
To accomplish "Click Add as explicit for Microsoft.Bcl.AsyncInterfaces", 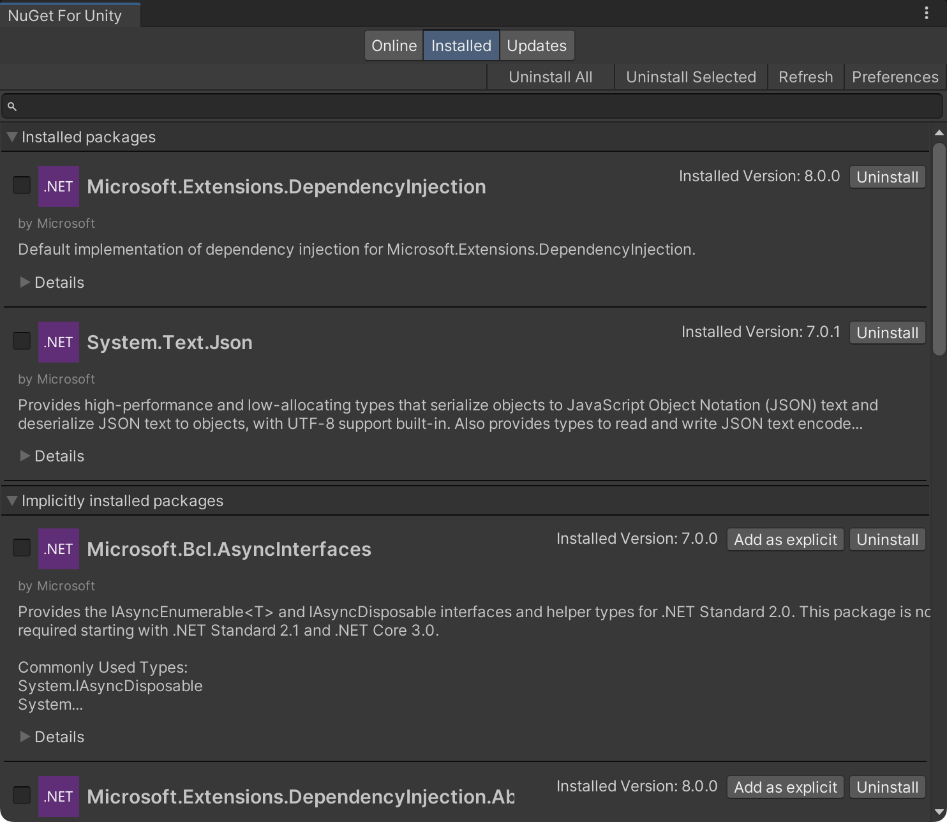I will pos(785,539).
